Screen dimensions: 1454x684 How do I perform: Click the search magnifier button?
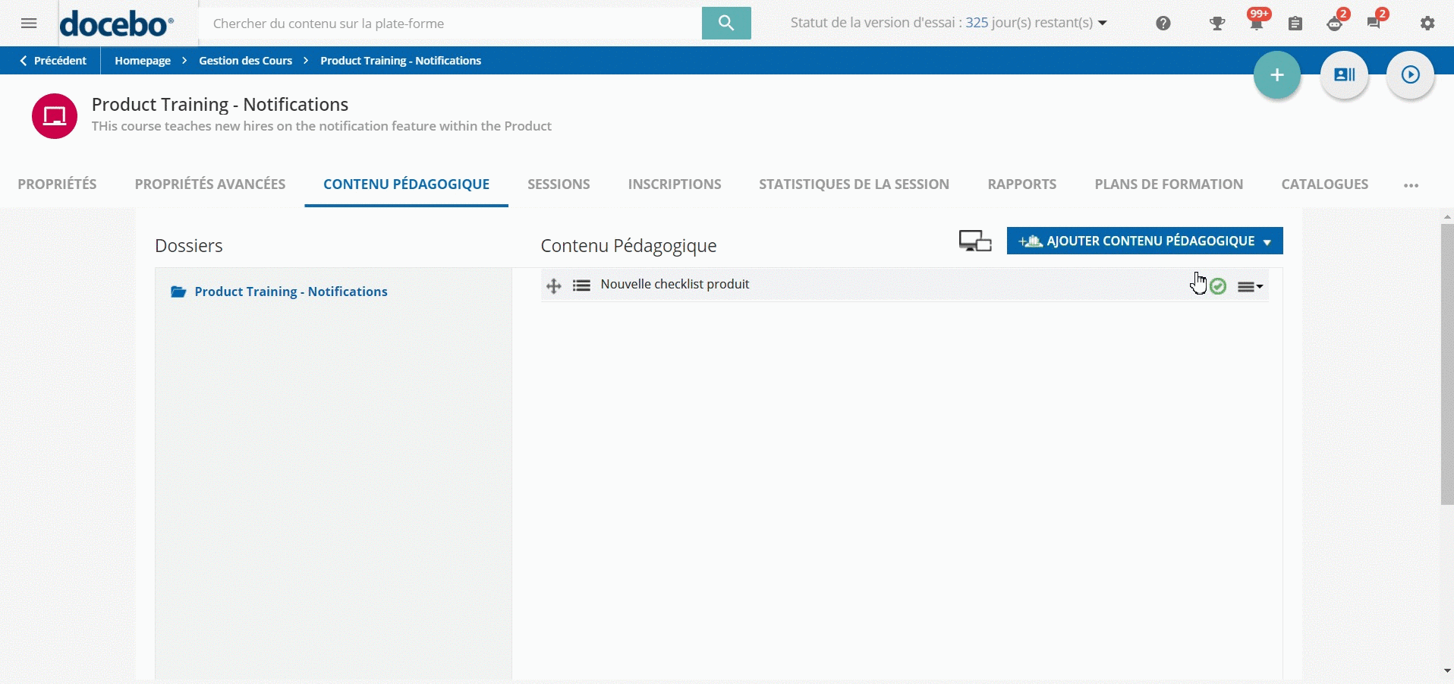point(726,23)
